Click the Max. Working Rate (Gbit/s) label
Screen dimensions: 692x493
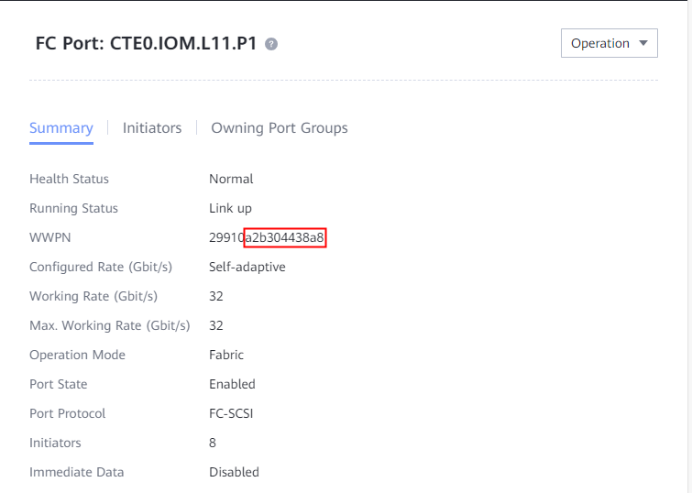pyautogui.click(x=109, y=325)
